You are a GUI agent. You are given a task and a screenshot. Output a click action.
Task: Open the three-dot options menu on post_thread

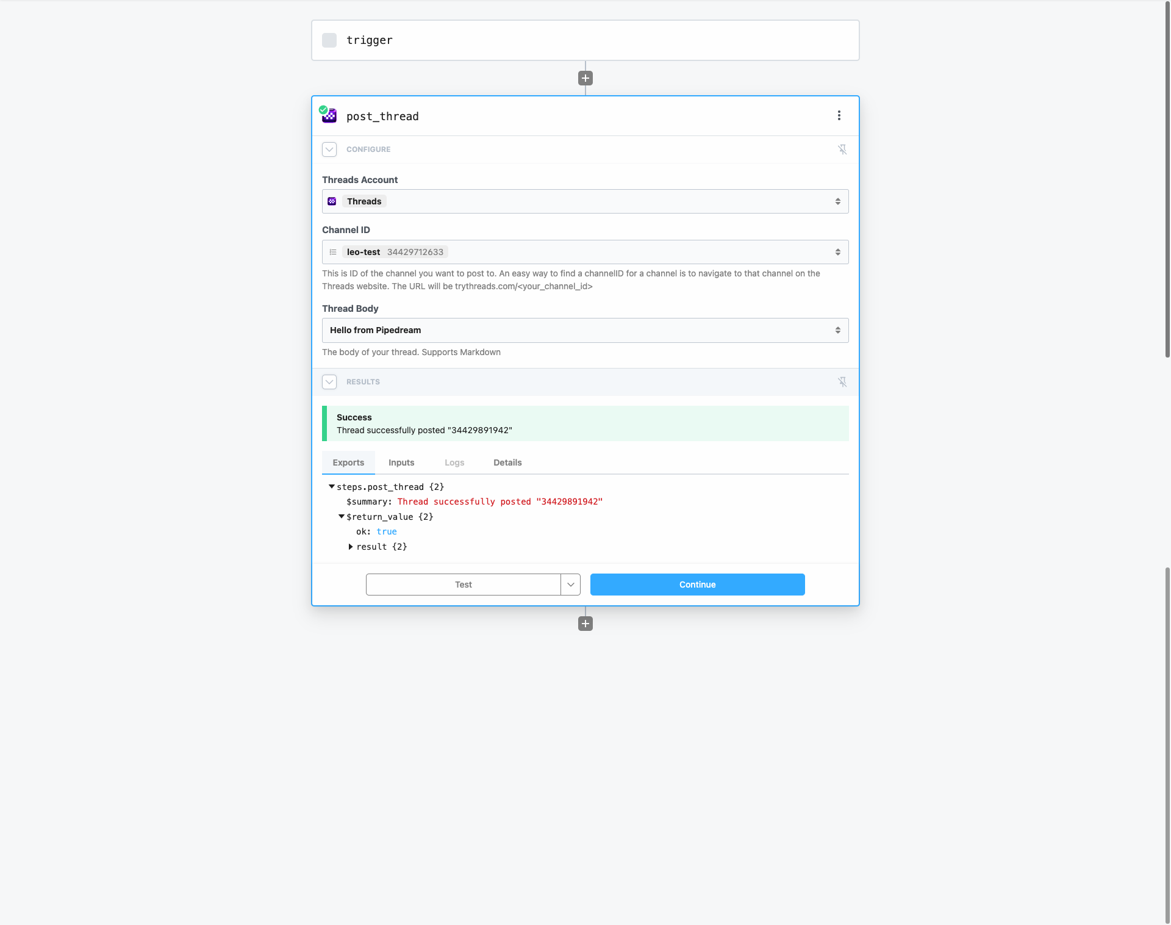click(x=839, y=115)
